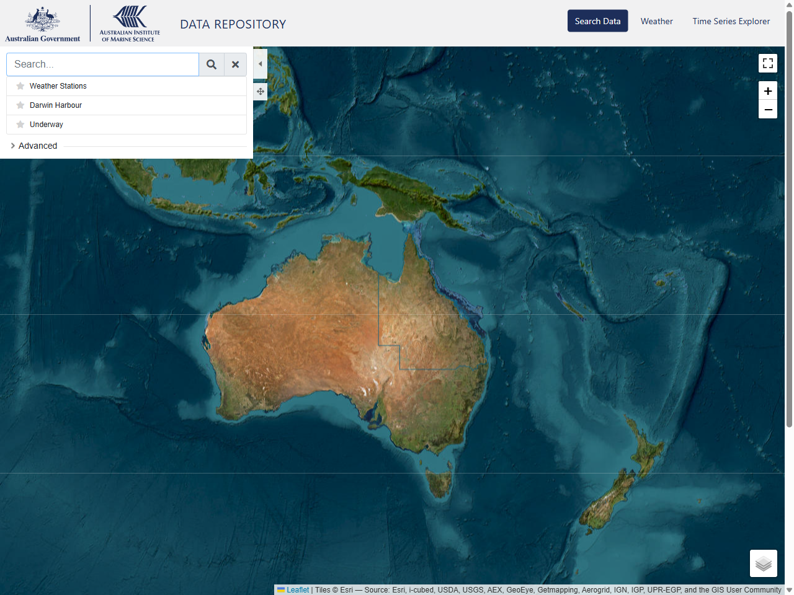Select the Weather Stations entry
This screenshot has width=794, height=595.
pyautogui.click(x=127, y=86)
